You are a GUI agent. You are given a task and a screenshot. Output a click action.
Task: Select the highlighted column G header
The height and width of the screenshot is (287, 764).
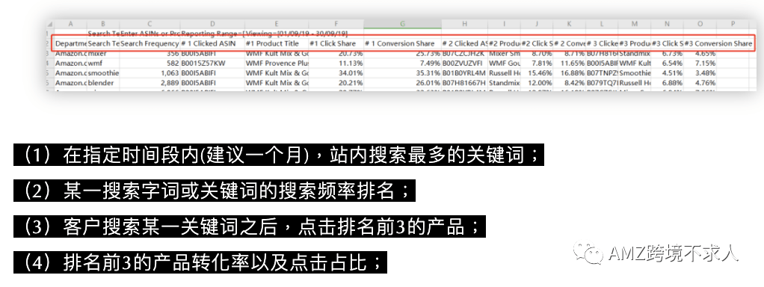(402, 24)
